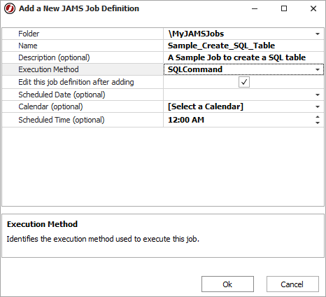Viewport: 326px width, 297px height.
Task: Select the Scheduled Time (optional) label
Action: point(62,120)
